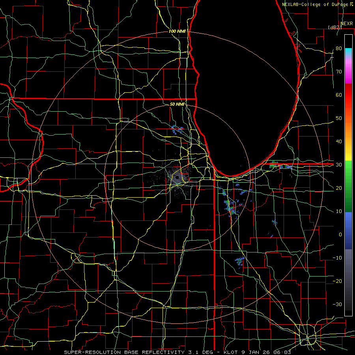This screenshot has width=355, height=355.
Task: Click the "06:03" timestamp in the caption
Action: (283, 352)
